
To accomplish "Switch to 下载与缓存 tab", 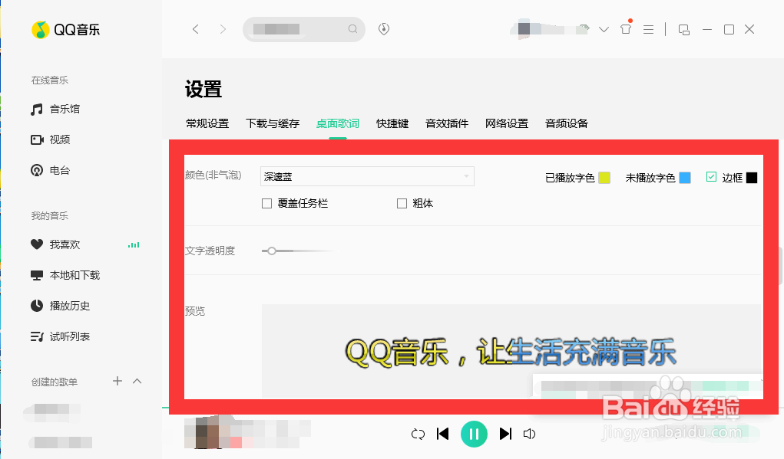I will pos(273,123).
